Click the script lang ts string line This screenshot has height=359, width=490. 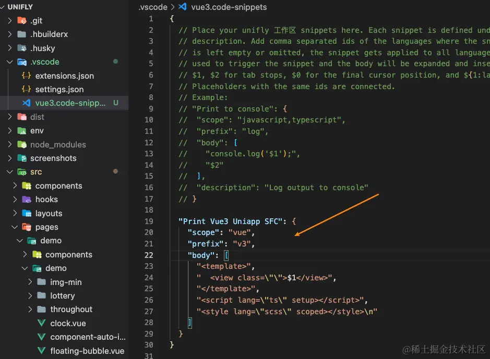(x=280, y=300)
